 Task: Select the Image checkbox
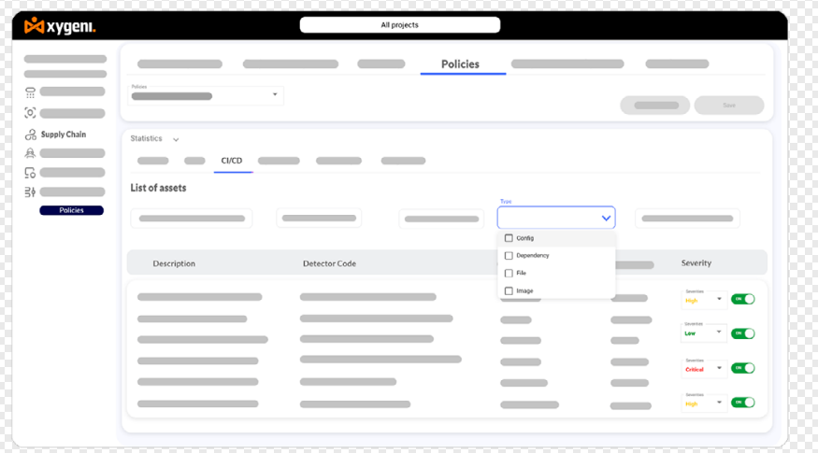[x=509, y=291]
